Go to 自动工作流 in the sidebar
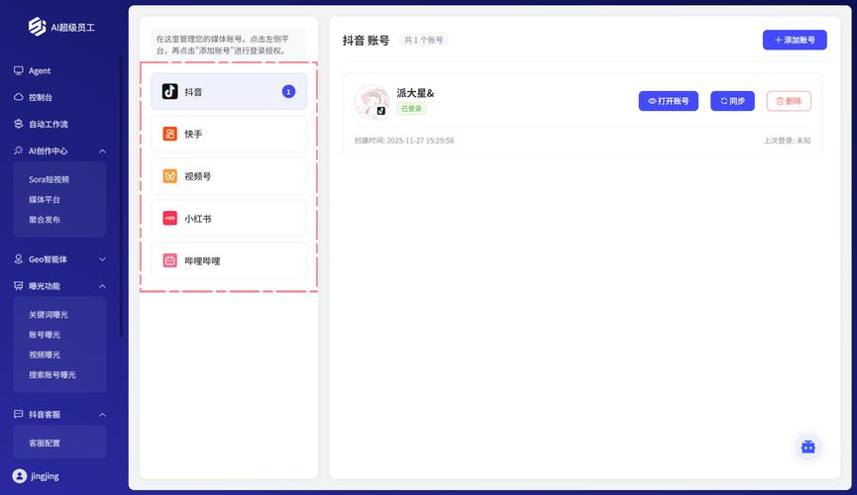Screen dimensions: 857x495 pyautogui.click(x=48, y=125)
